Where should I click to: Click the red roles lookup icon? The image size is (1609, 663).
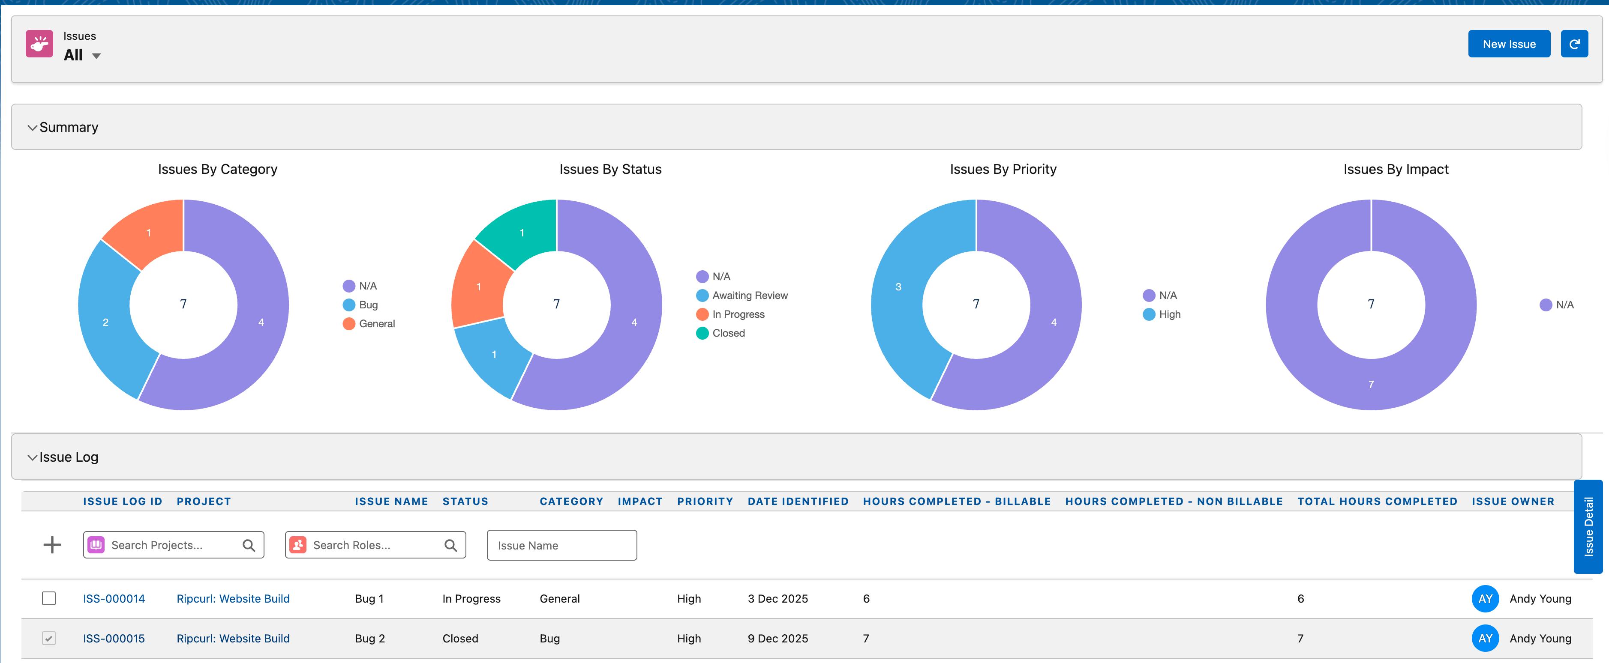point(298,545)
